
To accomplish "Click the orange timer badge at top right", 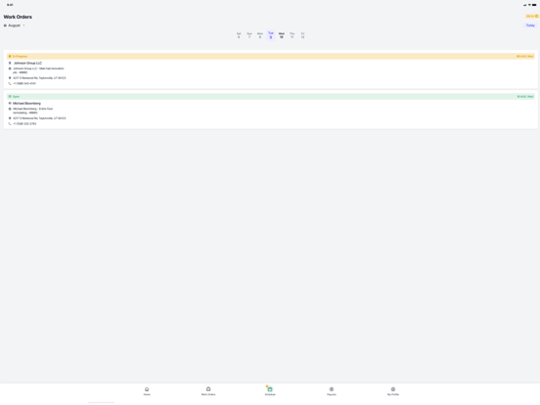I will coord(532,17).
